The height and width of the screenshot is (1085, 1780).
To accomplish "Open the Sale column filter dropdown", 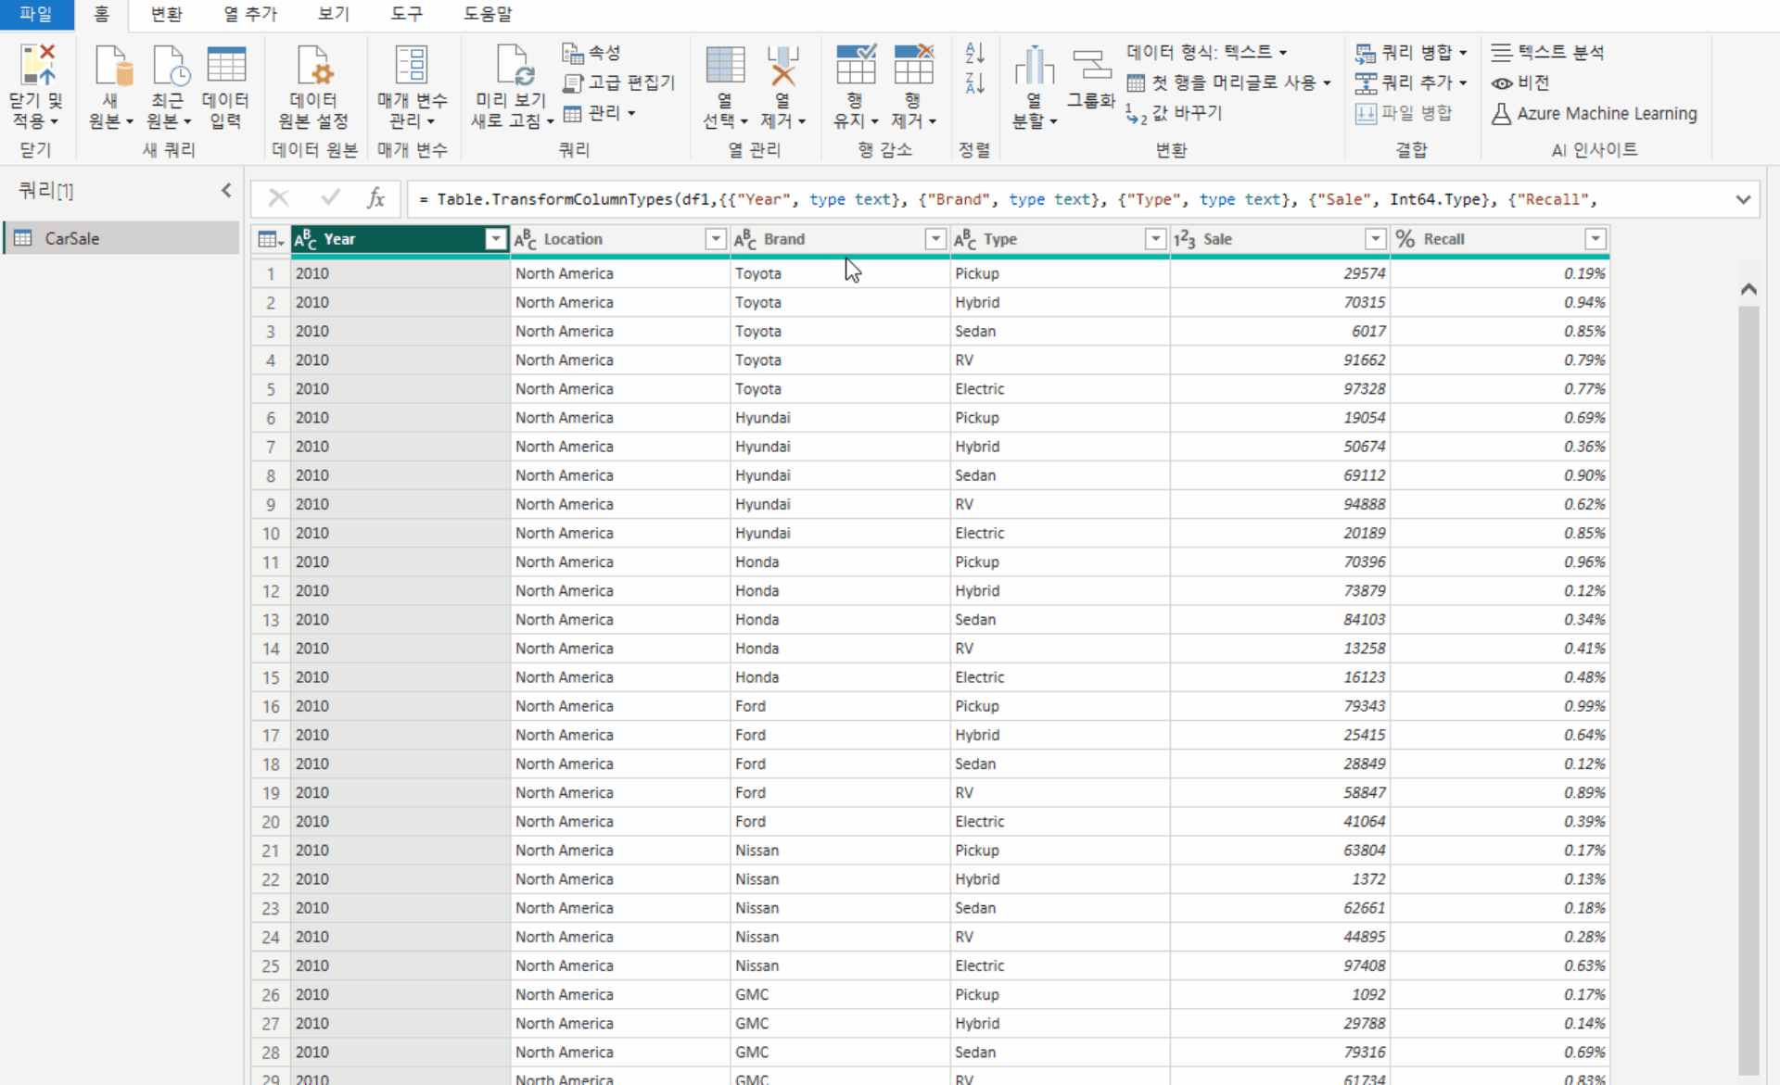I will pyautogui.click(x=1376, y=240).
